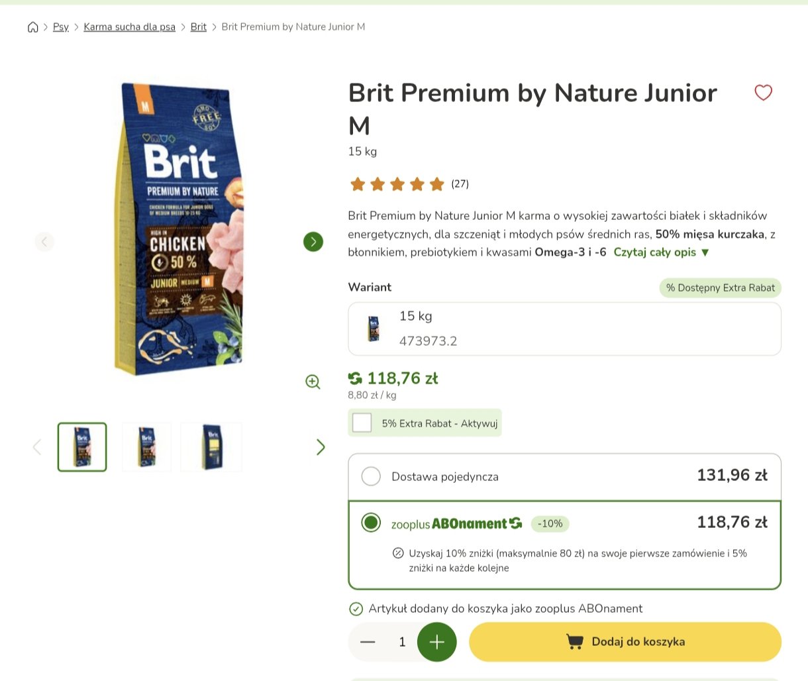Increase quantity with green plus button
Screen dimensions: 808x681
[436, 642]
